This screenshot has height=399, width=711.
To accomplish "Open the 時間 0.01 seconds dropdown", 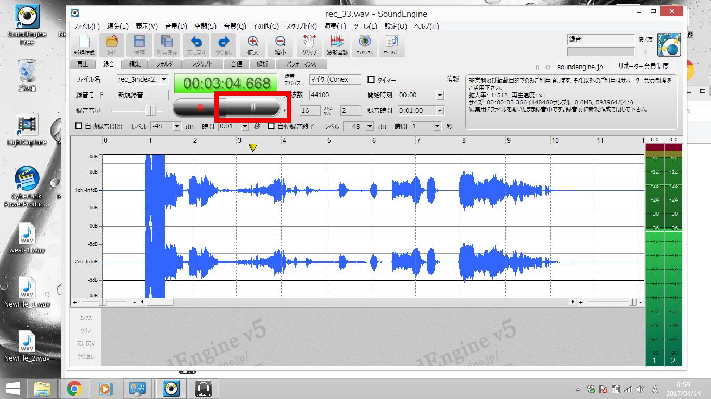I will click(245, 126).
